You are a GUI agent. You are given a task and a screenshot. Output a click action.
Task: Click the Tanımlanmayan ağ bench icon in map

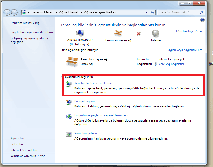(x=118, y=33)
